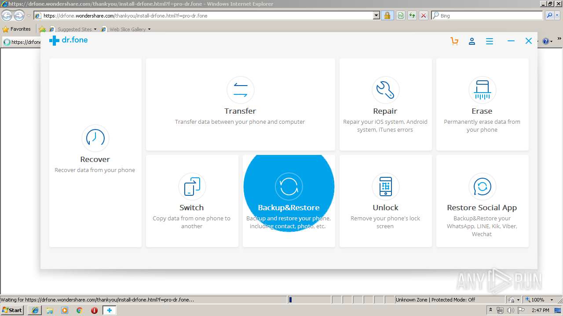Launch the media player taskbar icon
This screenshot has height=316, width=563.
tap(65, 310)
